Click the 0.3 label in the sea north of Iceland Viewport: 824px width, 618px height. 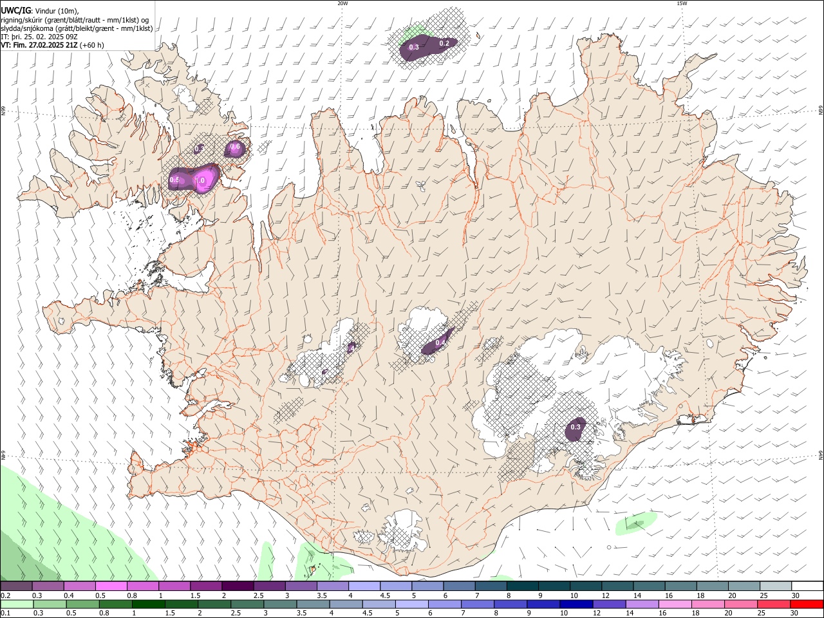pos(414,48)
